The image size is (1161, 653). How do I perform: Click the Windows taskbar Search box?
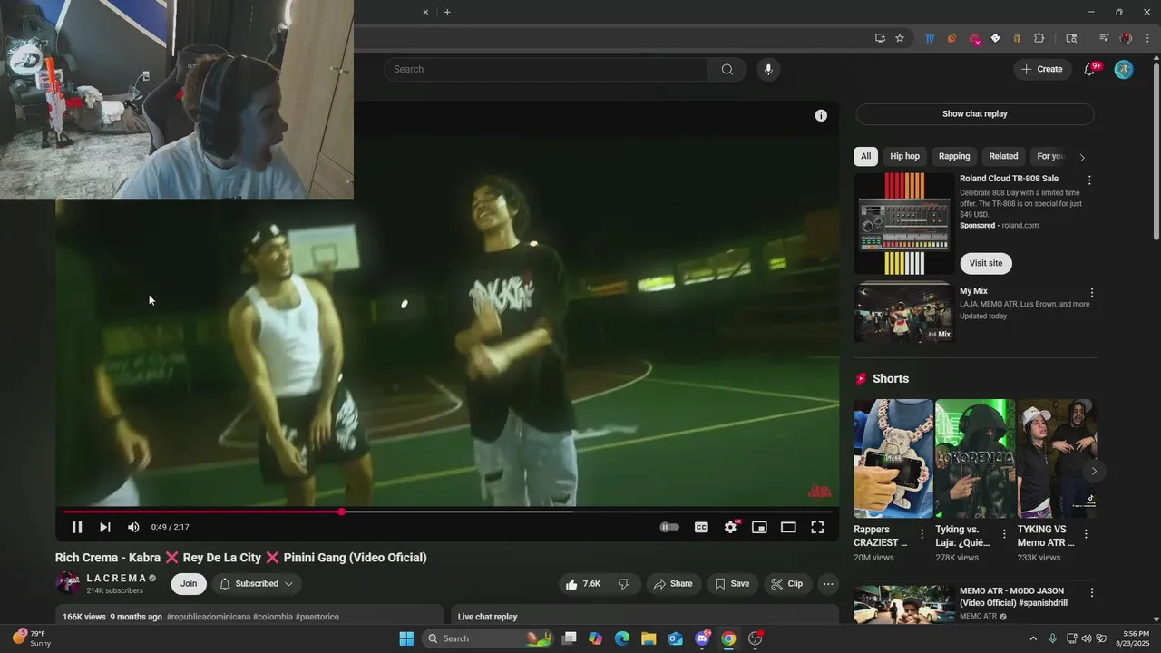(487, 638)
